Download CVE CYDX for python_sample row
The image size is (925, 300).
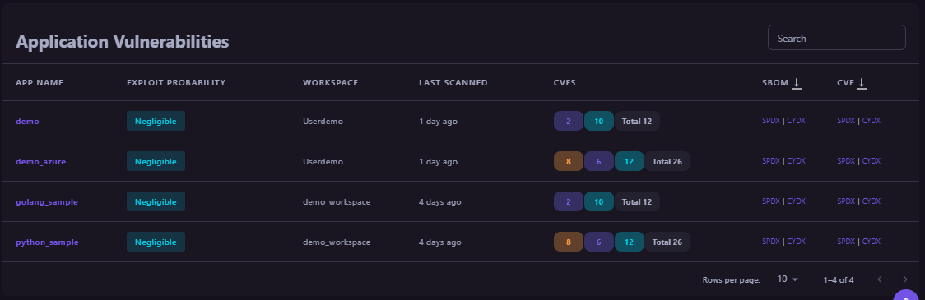click(872, 242)
